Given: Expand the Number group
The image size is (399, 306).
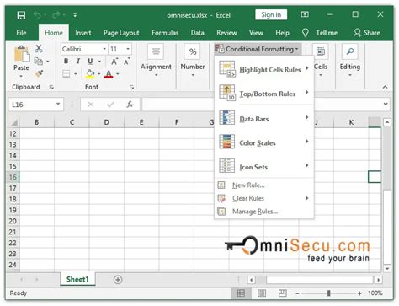Looking at the screenshot, I should (x=193, y=61).
